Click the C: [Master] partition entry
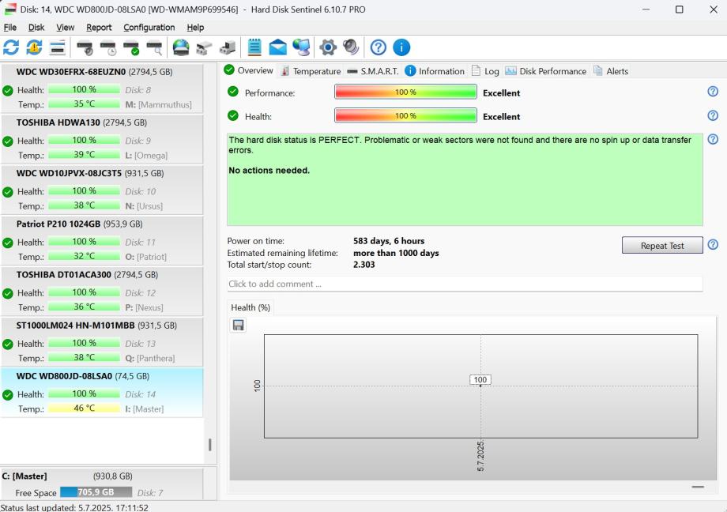The width and height of the screenshot is (727, 512). 101,484
